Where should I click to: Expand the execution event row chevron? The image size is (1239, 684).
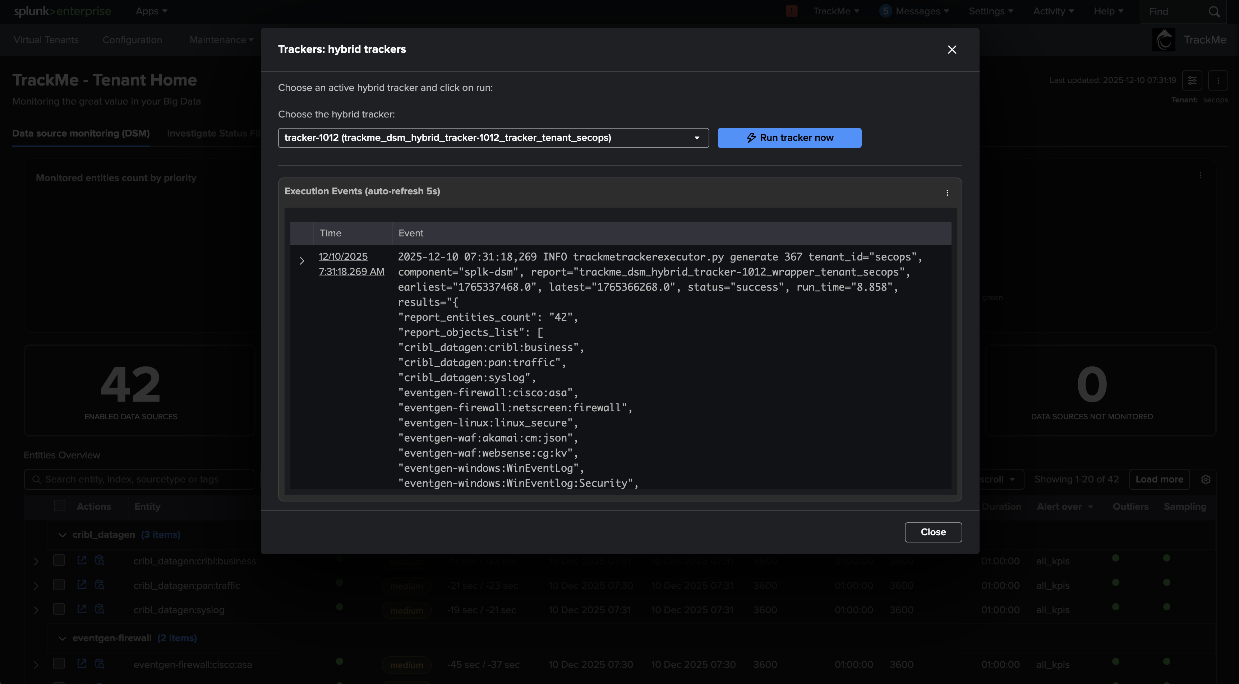(x=301, y=261)
